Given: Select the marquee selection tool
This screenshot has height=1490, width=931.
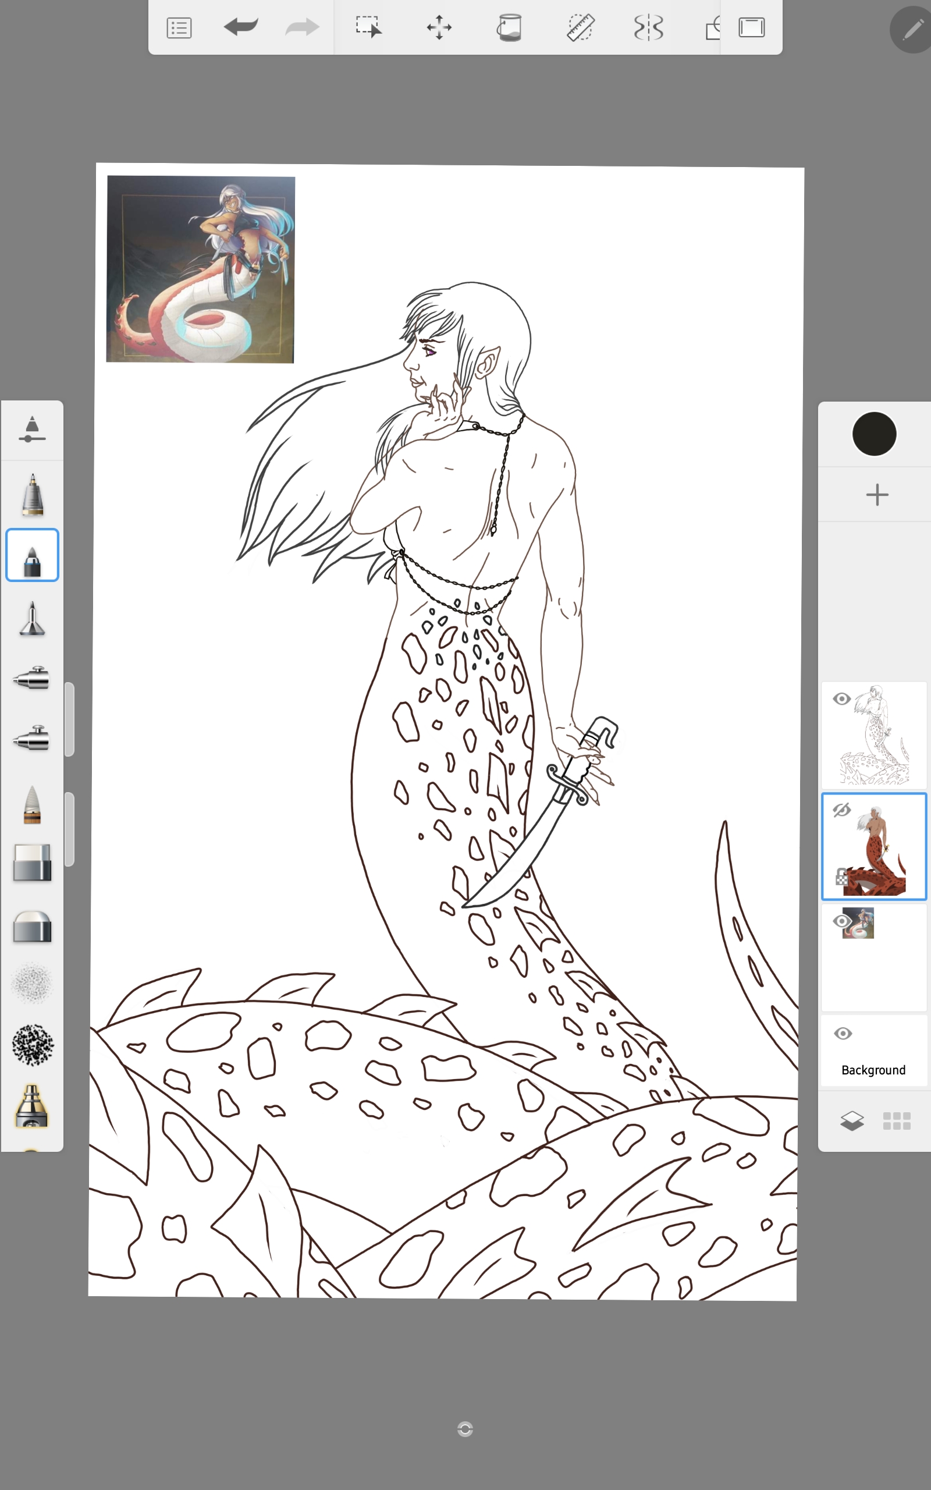Looking at the screenshot, I should [369, 27].
